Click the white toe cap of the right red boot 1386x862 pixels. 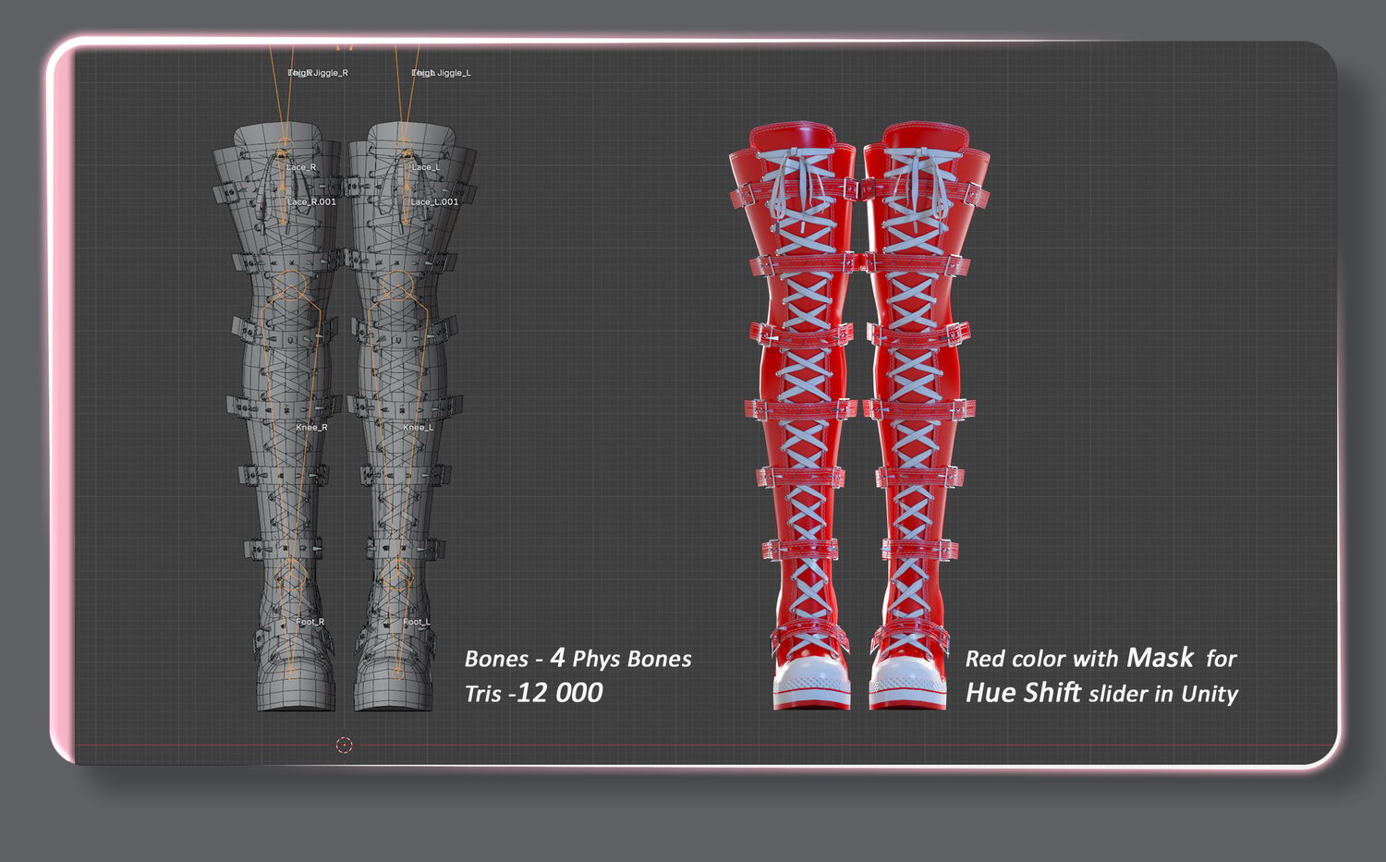coord(908,682)
